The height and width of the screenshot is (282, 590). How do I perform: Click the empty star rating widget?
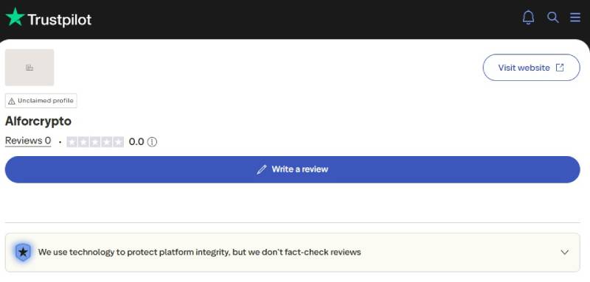coord(95,141)
